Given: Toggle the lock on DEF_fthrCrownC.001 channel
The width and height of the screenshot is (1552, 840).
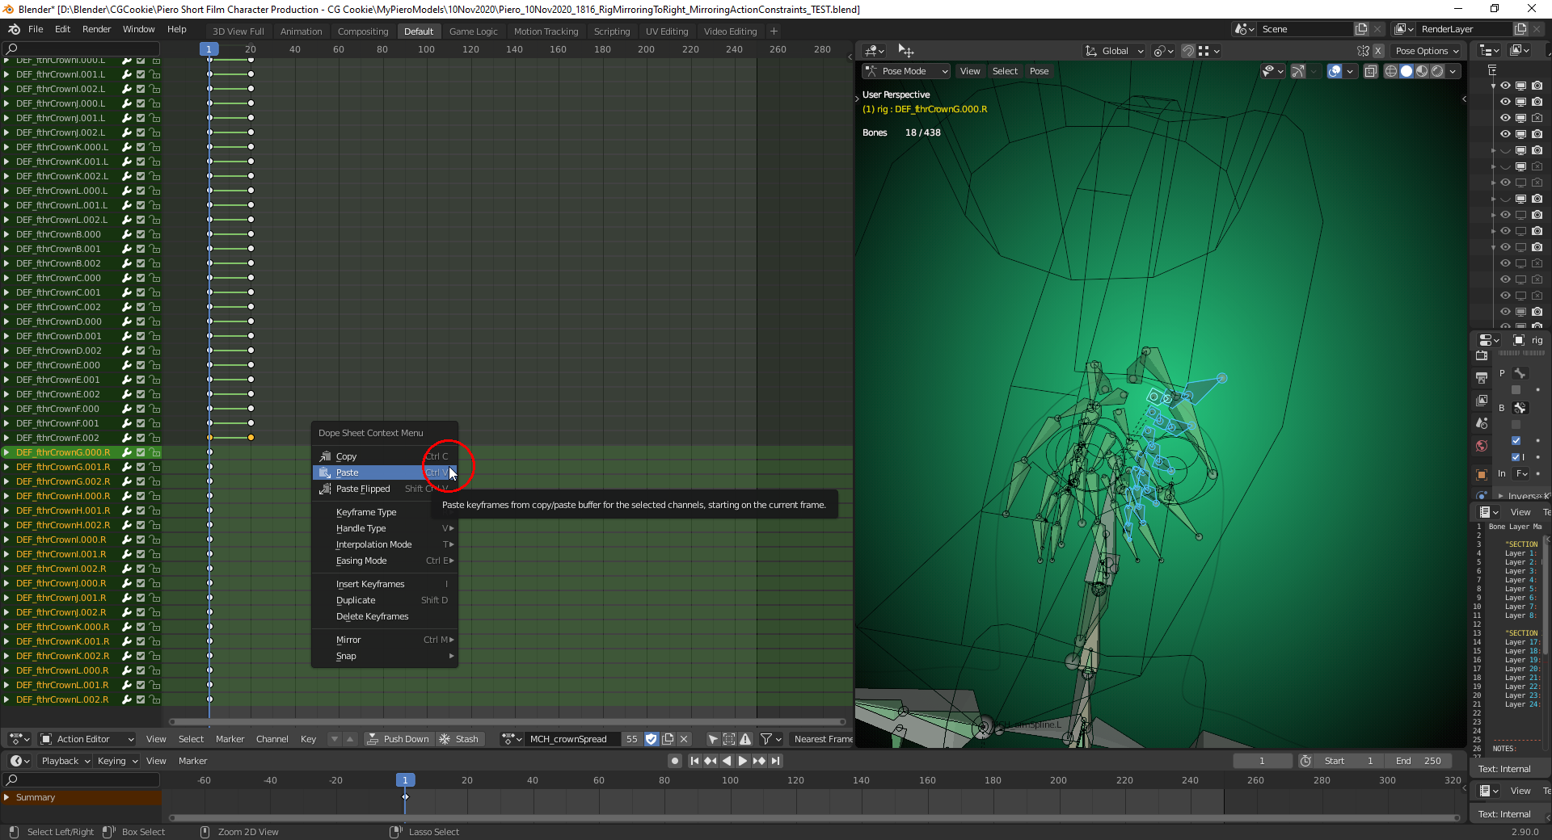Looking at the screenshot, I should [154, 292].
